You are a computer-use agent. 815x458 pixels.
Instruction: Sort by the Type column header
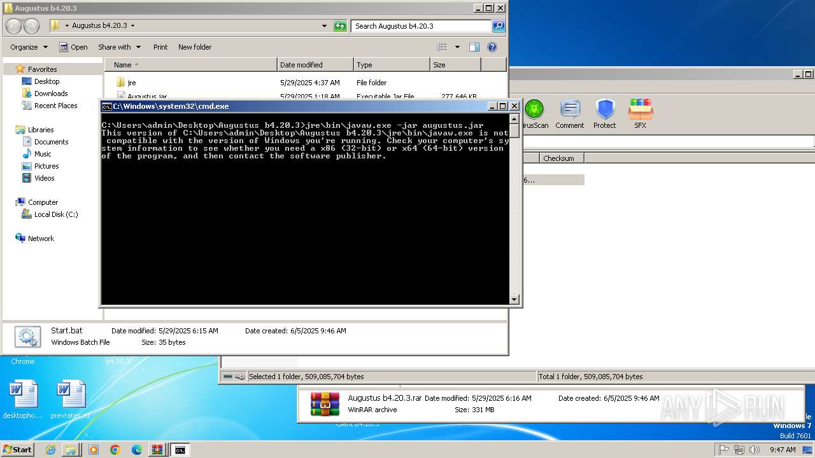click(392, 65)
